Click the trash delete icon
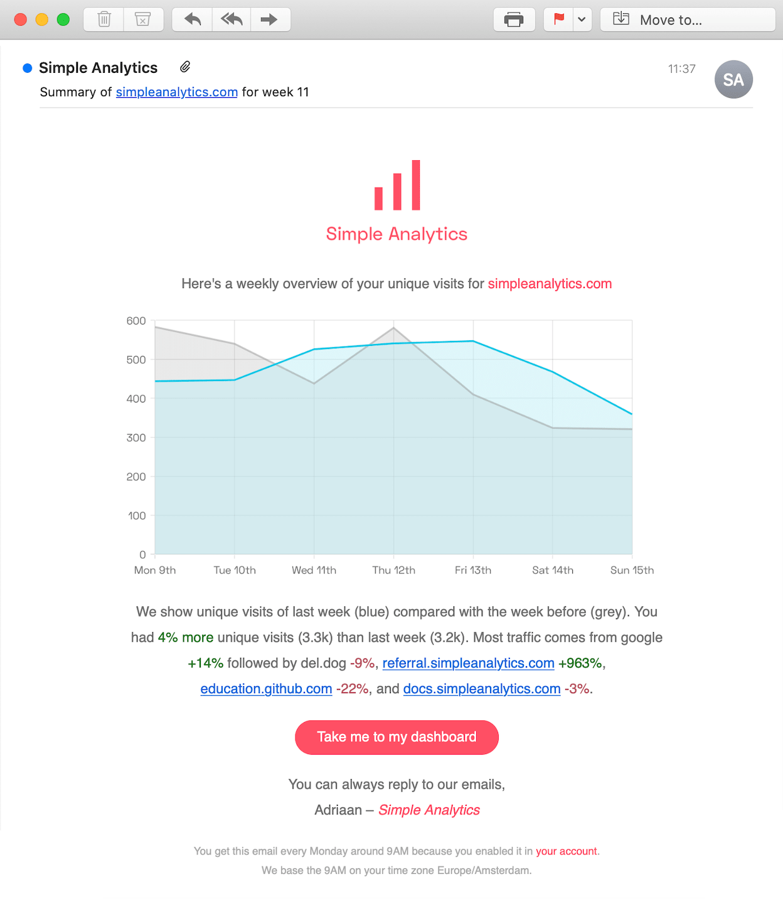The height and width of the screenshot is (899, 783). point(104,19)
